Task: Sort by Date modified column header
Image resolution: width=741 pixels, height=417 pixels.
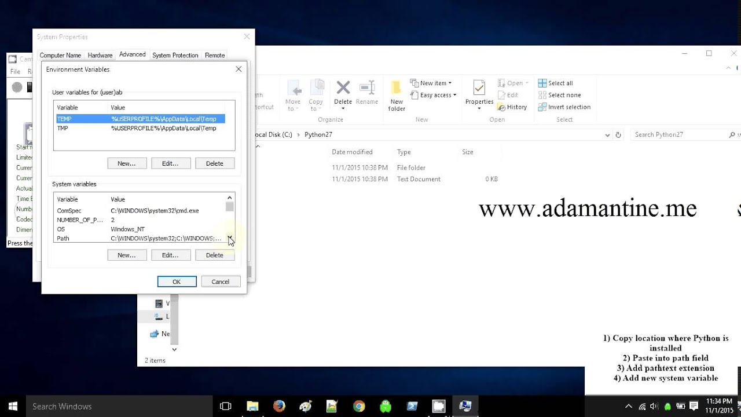Action: pyautogui.click(x=352, y=152)
